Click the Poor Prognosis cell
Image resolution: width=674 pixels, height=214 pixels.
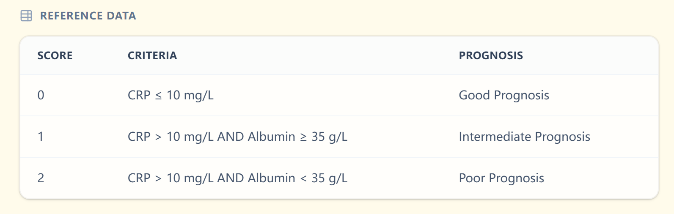coord(501,178)
